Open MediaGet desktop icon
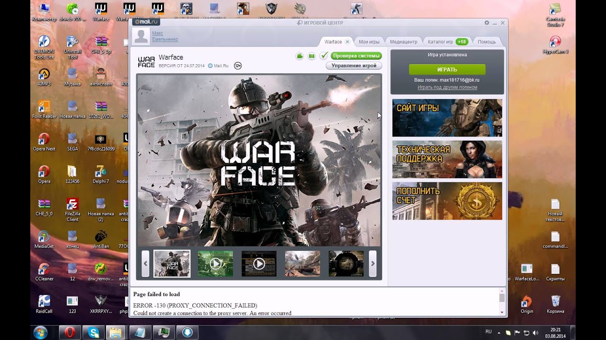Image resolution: width=606 pixels, height=340 pixels. pos(44,239)
